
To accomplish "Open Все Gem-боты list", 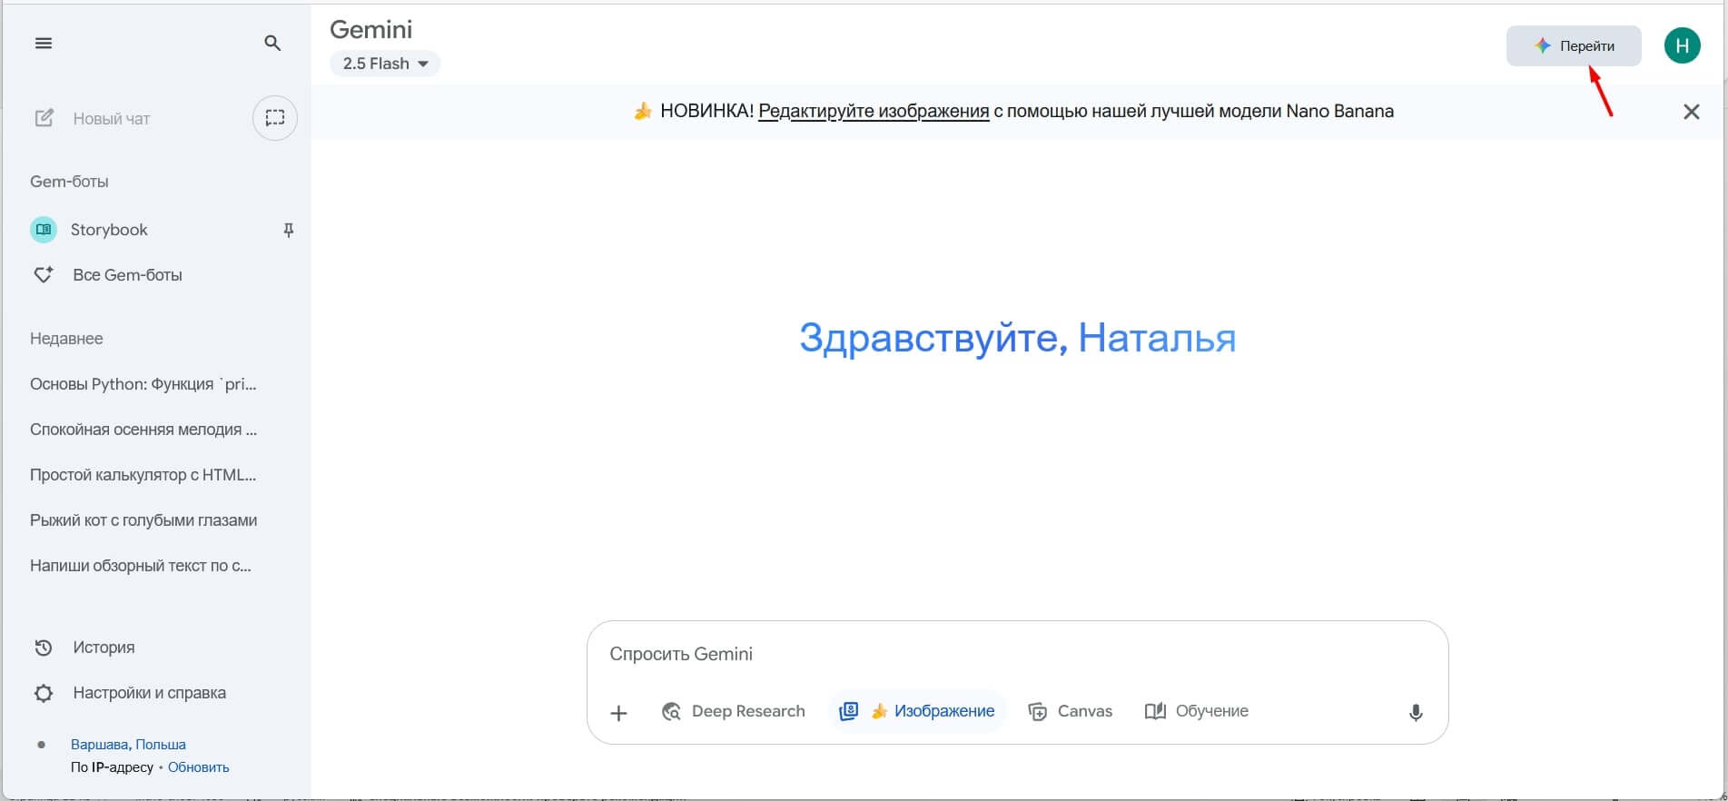I will [127, 275].
